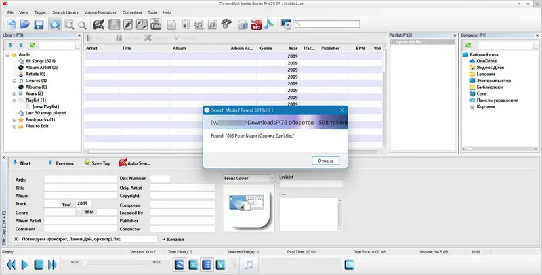The height and width of the screenshot is (275, 542).
Task: Sort the table by the Year column header
Action: click(x=293, y=48)
